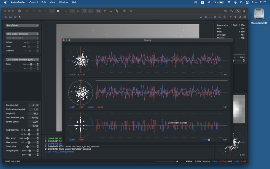Click the trash can icon
Viewport: 270px width, 169px height.
coord(224,17)
